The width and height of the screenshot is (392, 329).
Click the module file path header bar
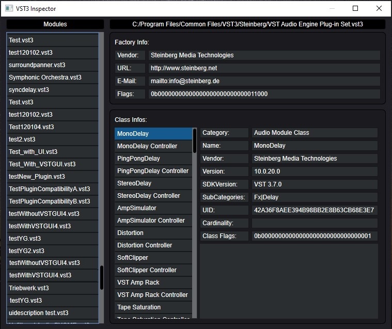pyautogui.click(x=247, y=24)
